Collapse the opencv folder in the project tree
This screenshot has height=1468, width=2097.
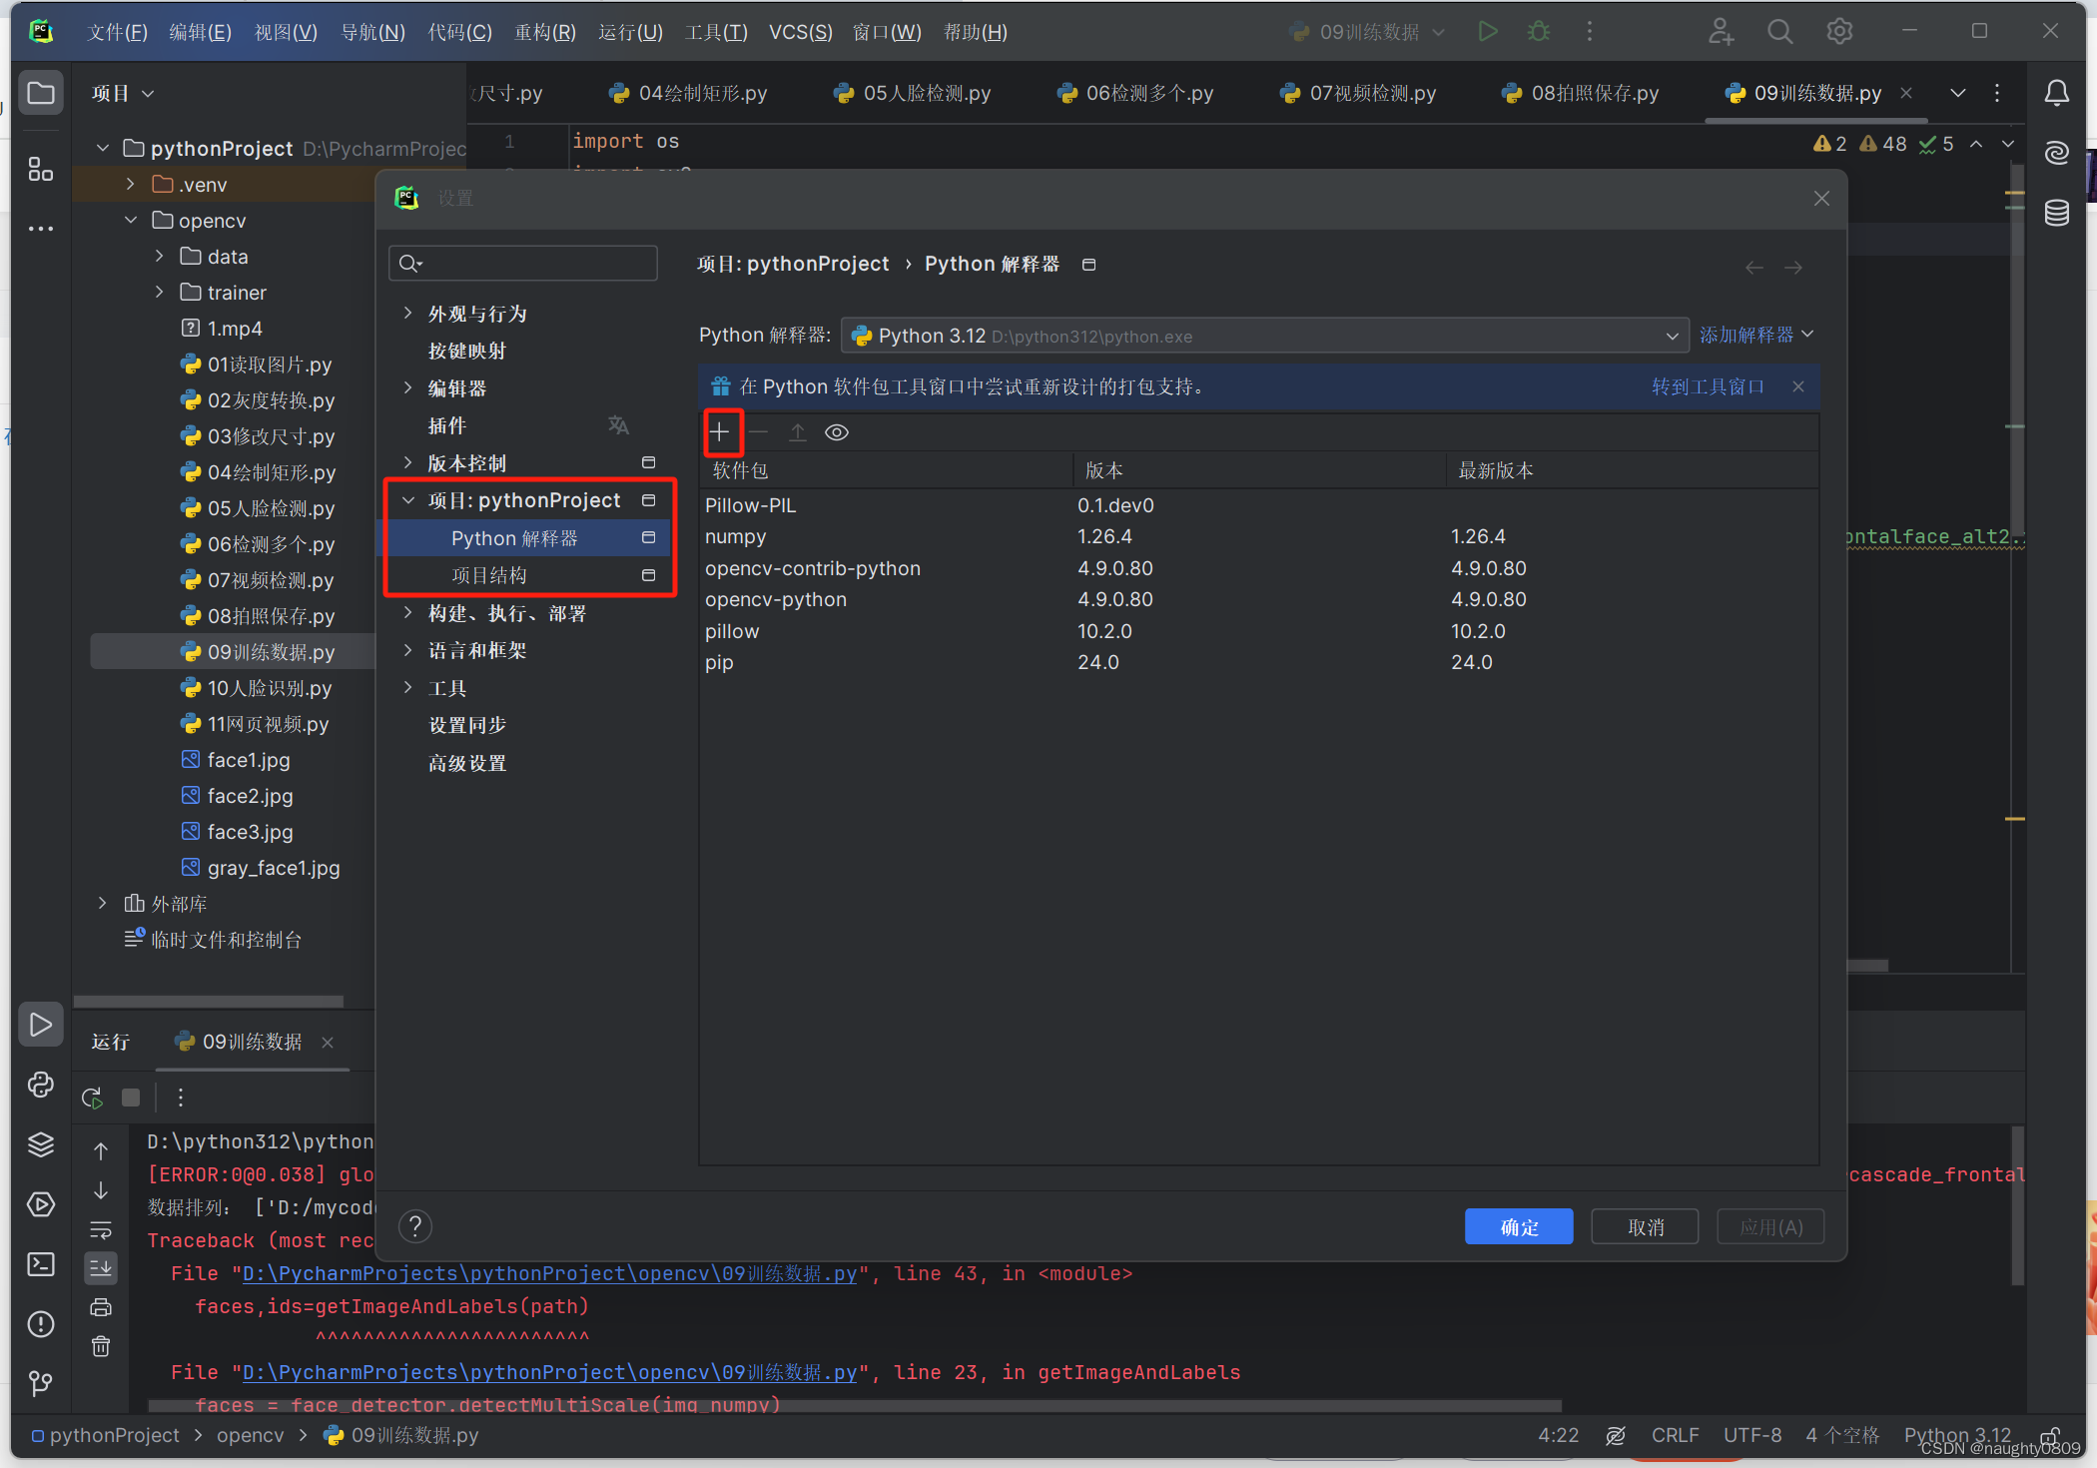pyautogui.click(x=131, y=220)
